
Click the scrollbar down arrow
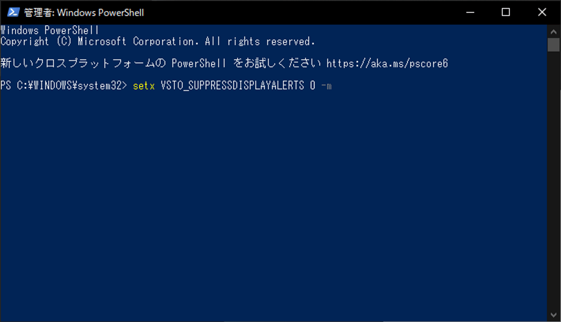[554, 315]
